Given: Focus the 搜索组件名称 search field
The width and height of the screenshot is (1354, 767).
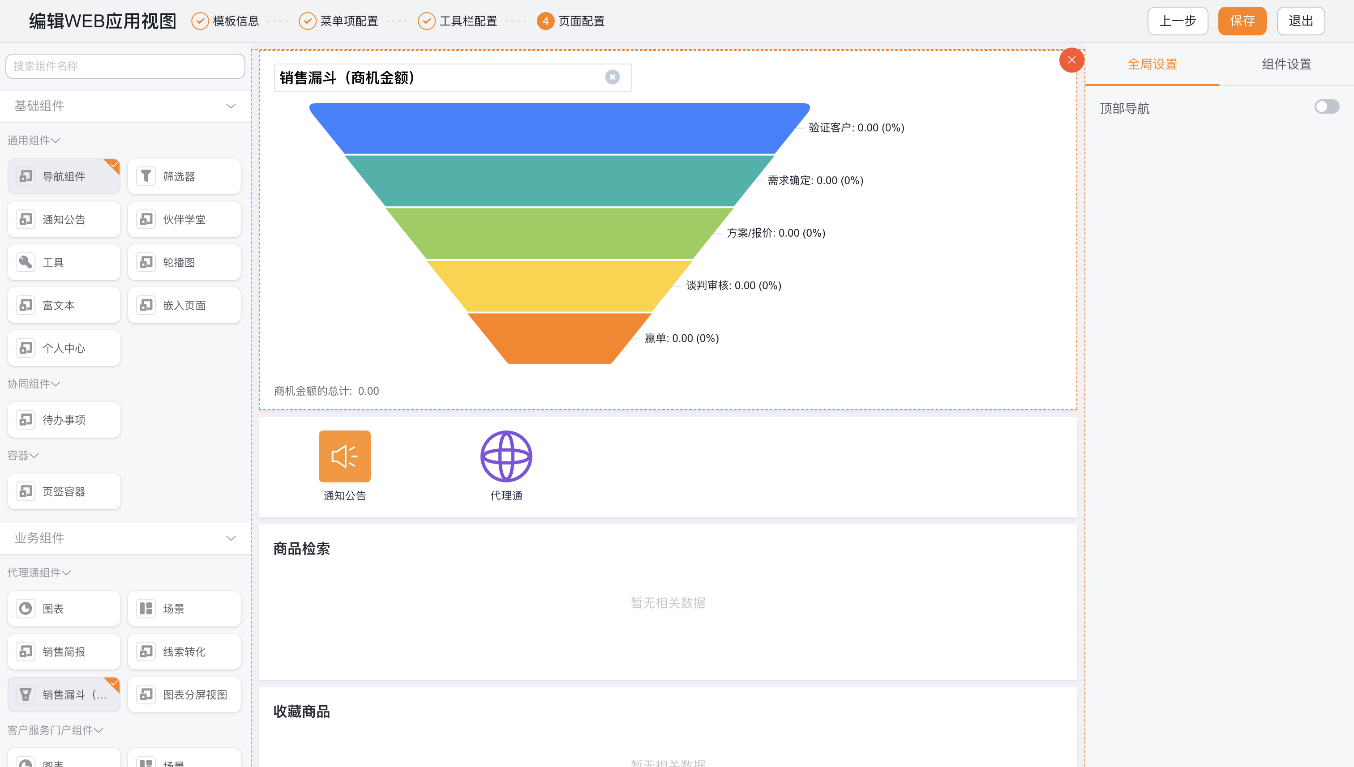Looking at the screenshot, I should [125, 66].
